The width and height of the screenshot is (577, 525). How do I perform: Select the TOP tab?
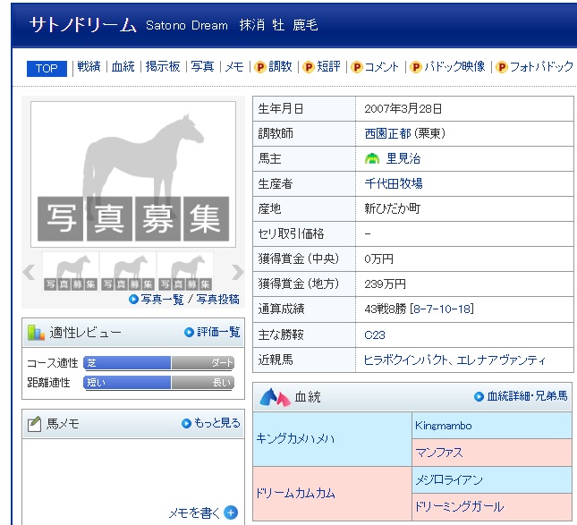point(47,68)
